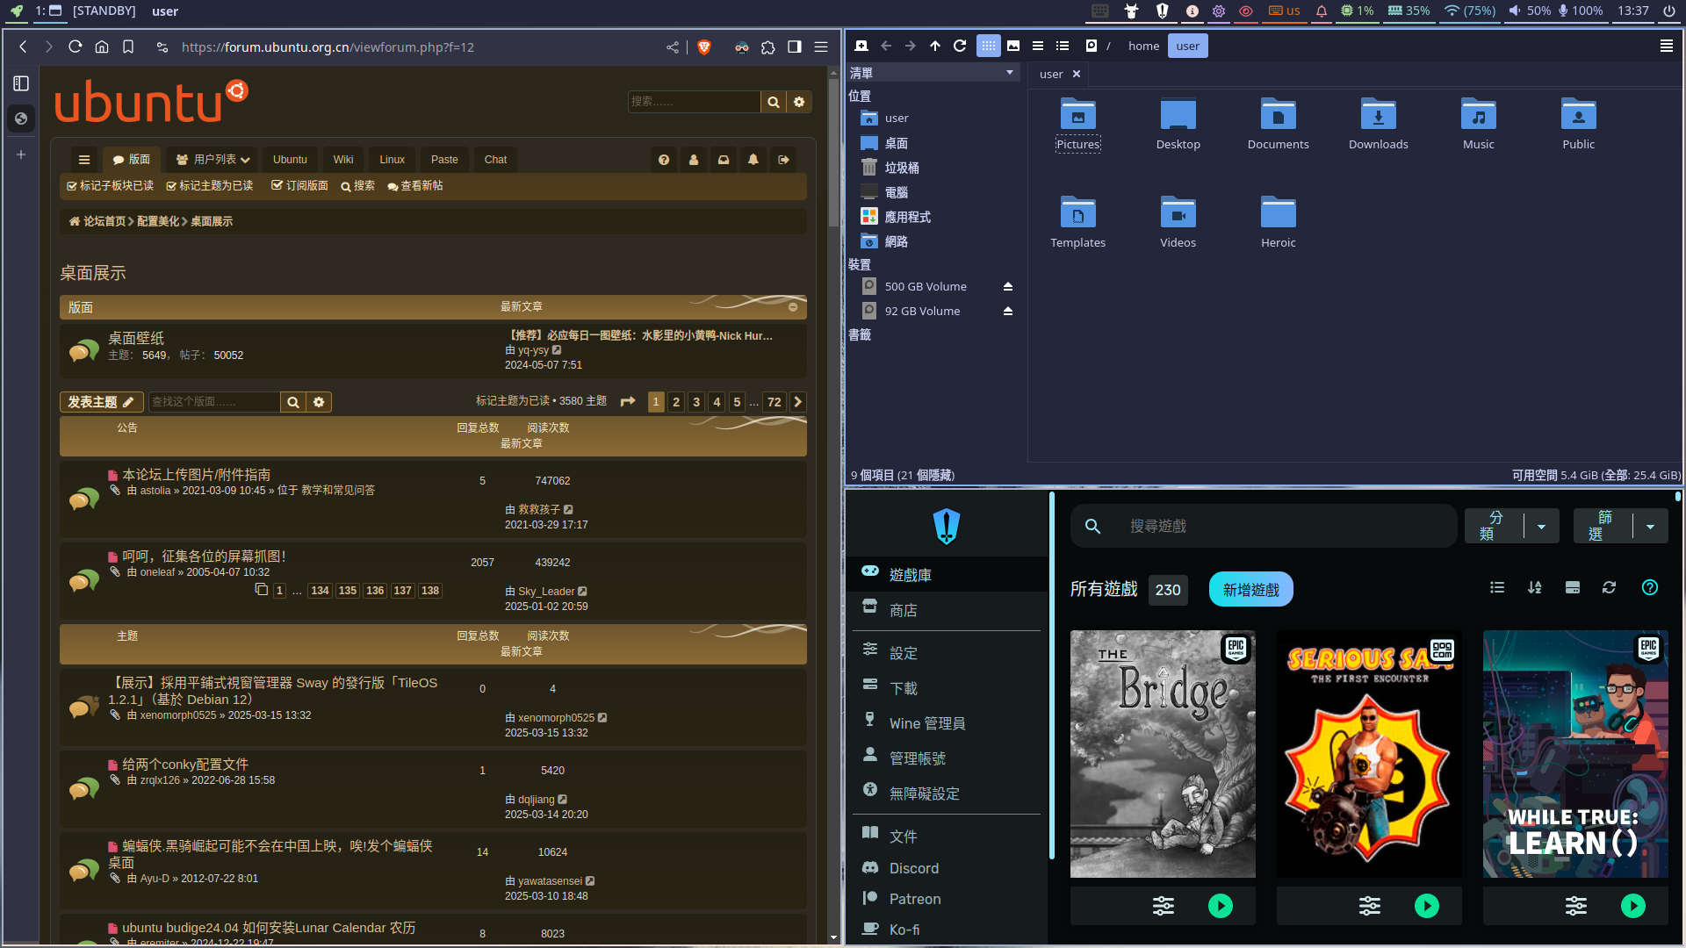Click 查看新帖 link

tap(414, 186)
